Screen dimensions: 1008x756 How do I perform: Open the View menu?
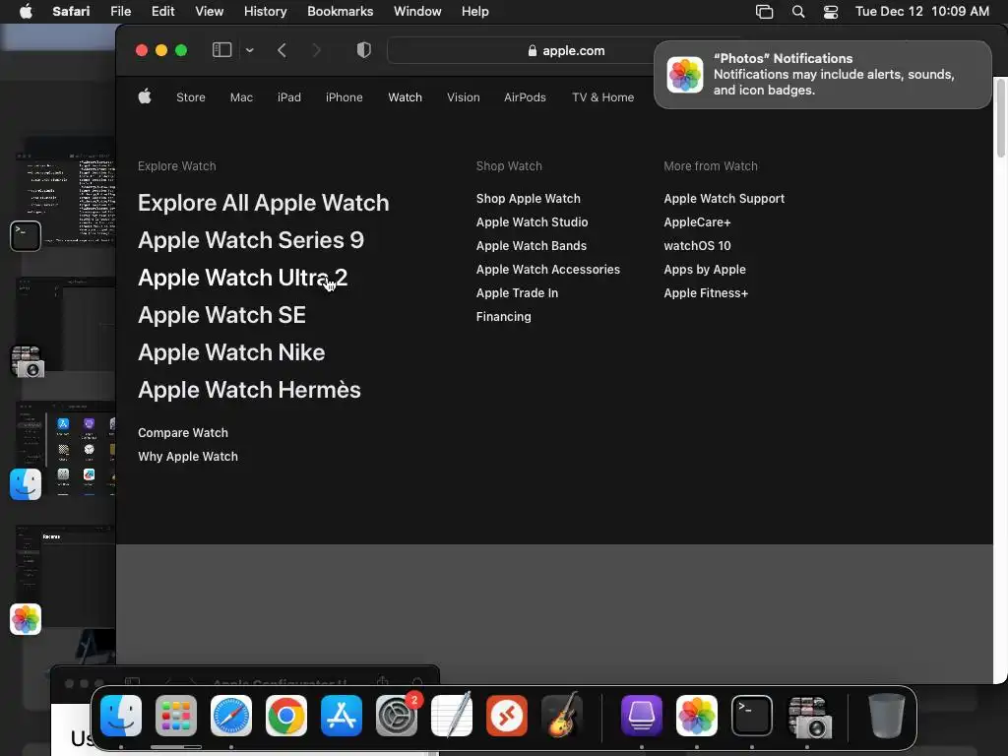[x=210, y=12]
